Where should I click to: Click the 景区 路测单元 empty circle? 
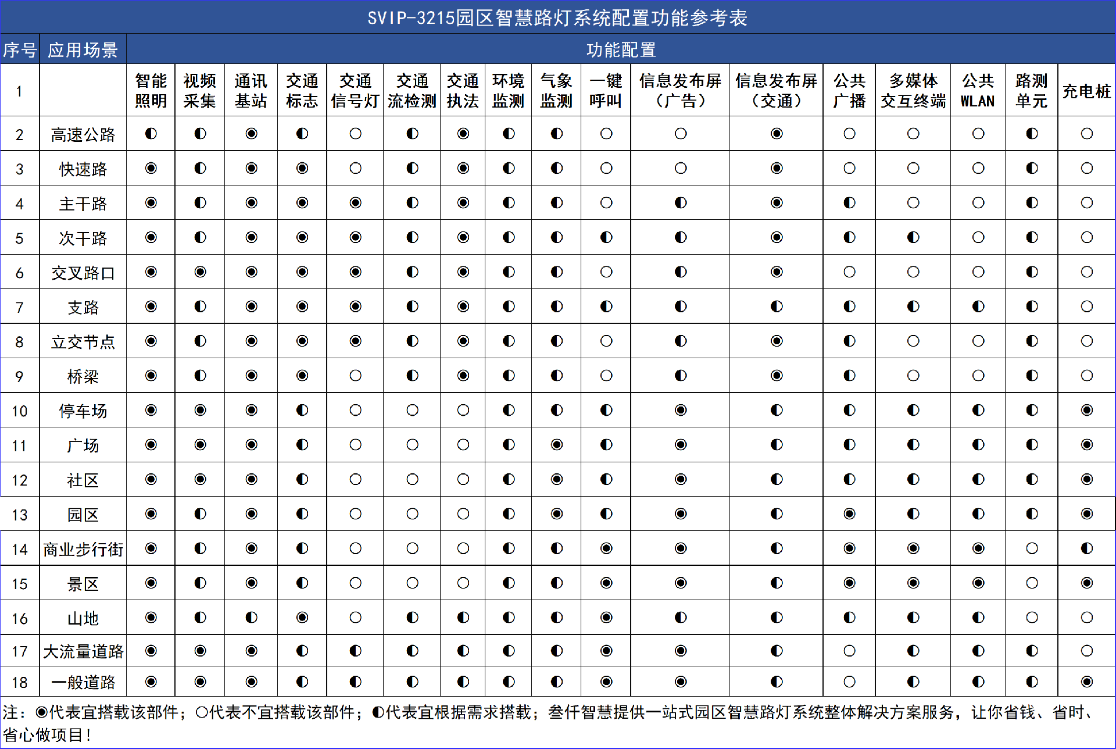[1032, 583]
